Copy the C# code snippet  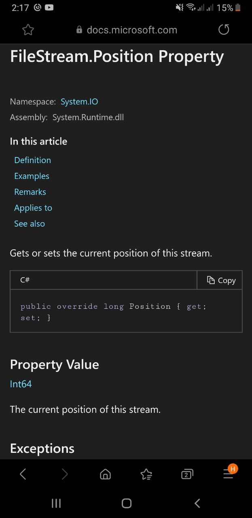221,280
